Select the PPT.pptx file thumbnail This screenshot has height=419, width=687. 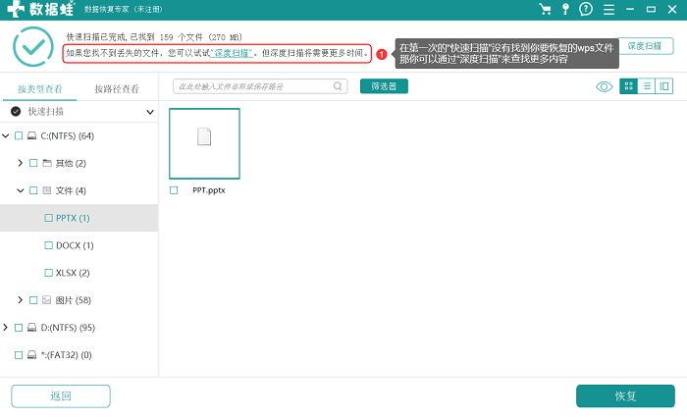click(204, 144)
